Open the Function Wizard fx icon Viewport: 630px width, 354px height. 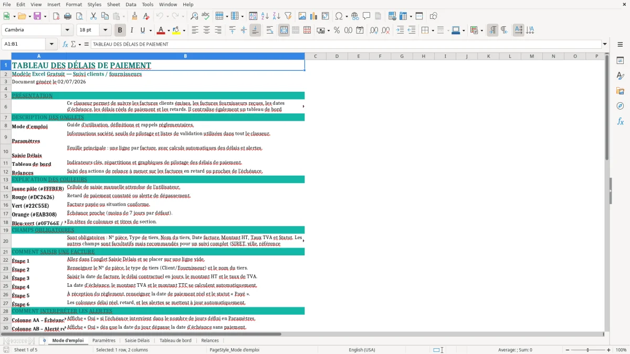coord(65,45)
